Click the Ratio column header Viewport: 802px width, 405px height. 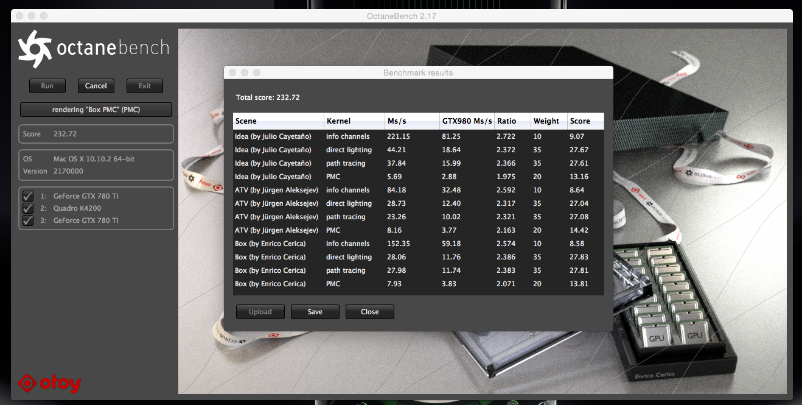pyautogui.click(x=513, y=121)
